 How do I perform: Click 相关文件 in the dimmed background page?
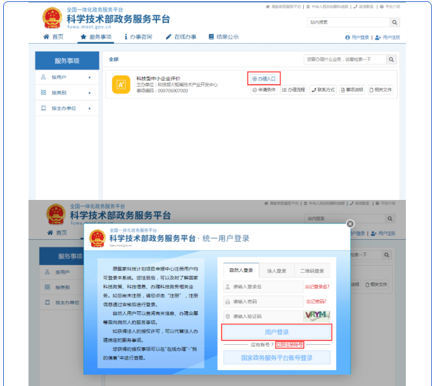376,284
